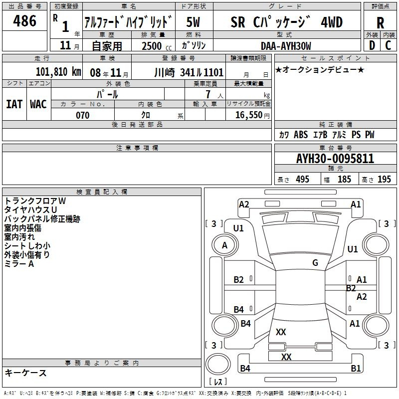Viewport: 399px width, 399px height.
Task: Click the IAT shift type cell
Action: [x=14, y=104]
